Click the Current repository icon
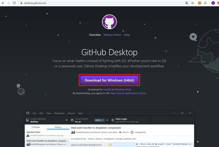Viewport: 219px width, 147px height. [x=28, y=120]
